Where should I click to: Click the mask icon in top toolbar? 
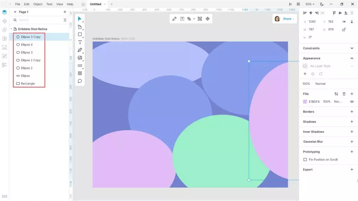click(200, 19)
